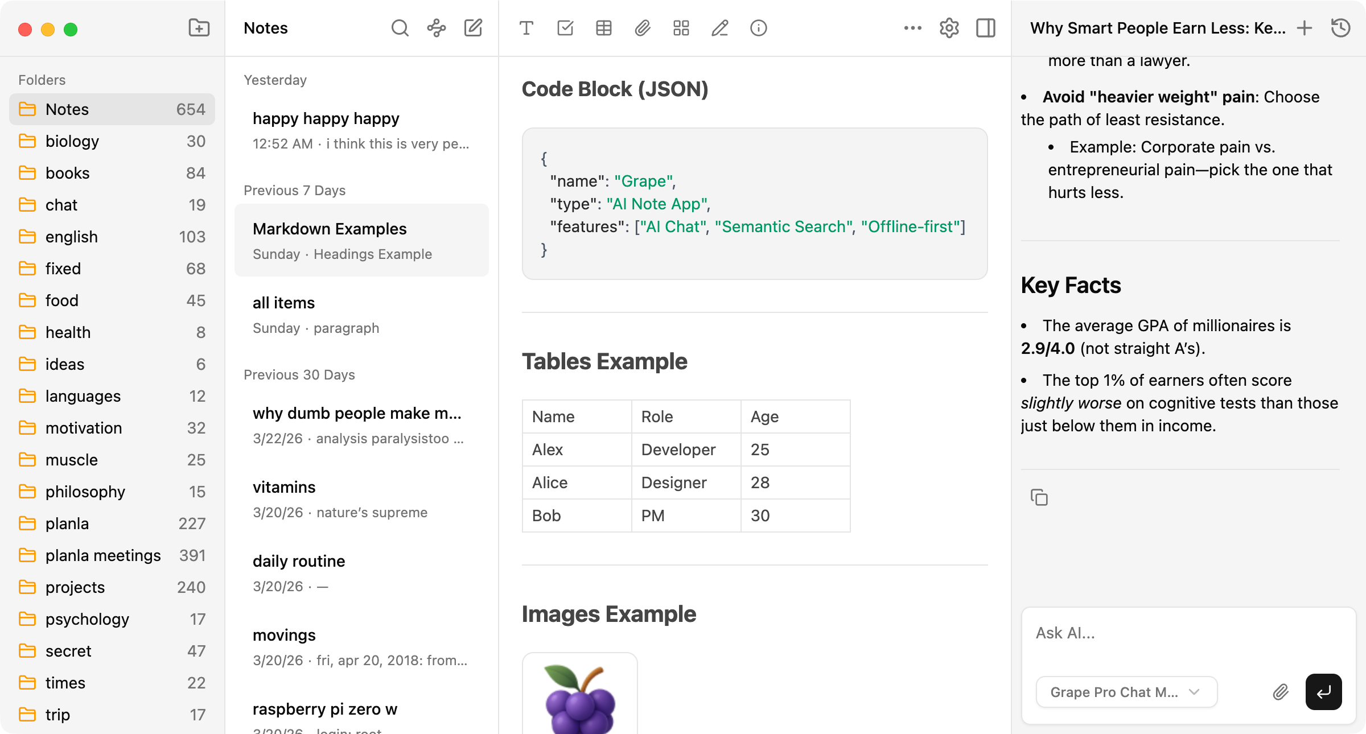
Task: Expand the more options menu
Action: click(x=912, y=27)
